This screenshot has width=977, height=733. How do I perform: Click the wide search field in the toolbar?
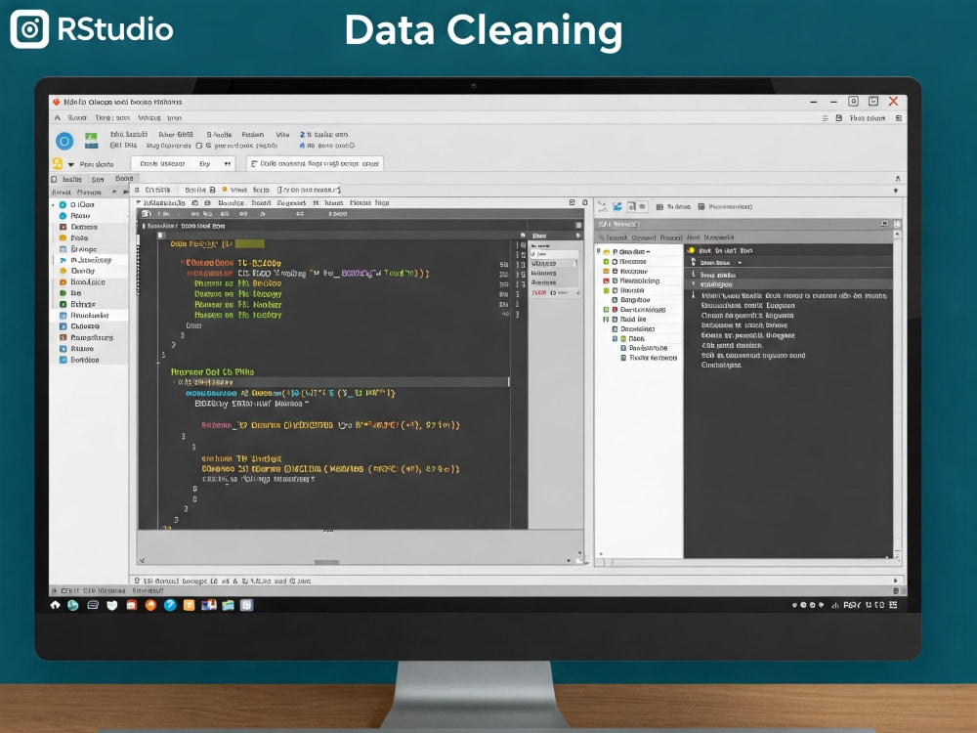coord(315,163)
